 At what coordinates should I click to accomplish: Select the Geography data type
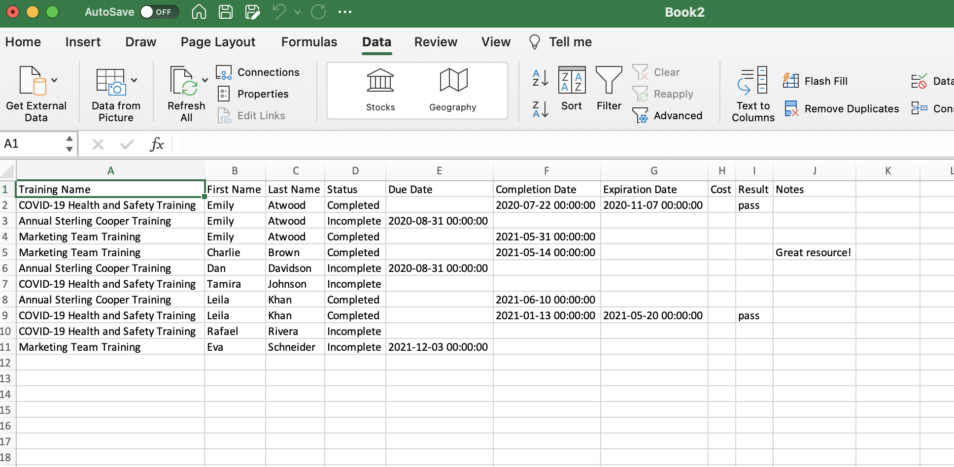pos(453,90)
